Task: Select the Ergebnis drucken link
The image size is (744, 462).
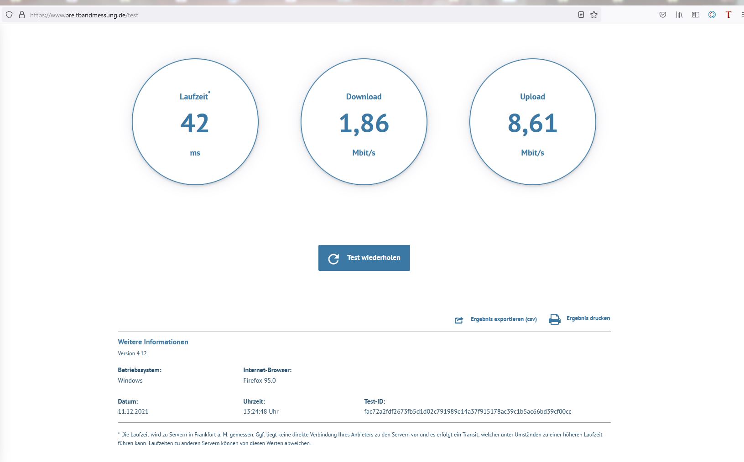Action: tap(588, 318)
